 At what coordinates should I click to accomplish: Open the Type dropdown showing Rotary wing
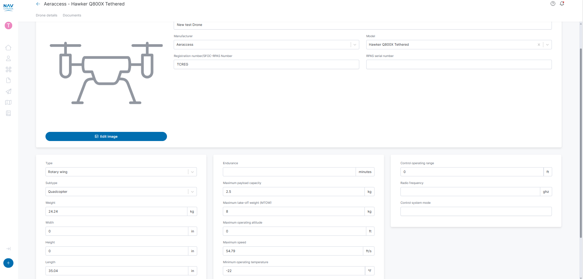pyautogui.click(x=121, y=172)
